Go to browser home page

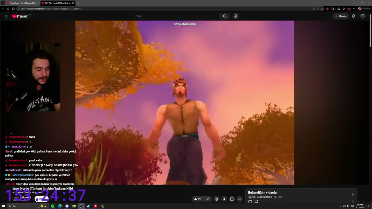[x=13, y=9]
